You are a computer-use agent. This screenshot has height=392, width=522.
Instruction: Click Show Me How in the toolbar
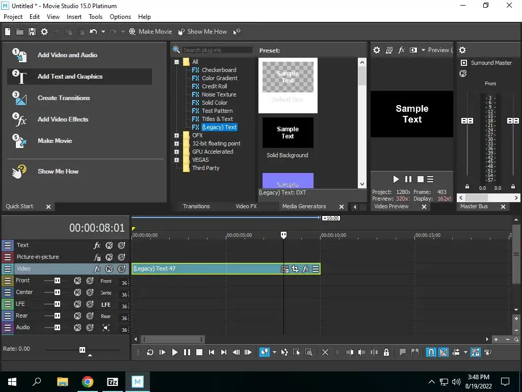[x=202, y=32]
